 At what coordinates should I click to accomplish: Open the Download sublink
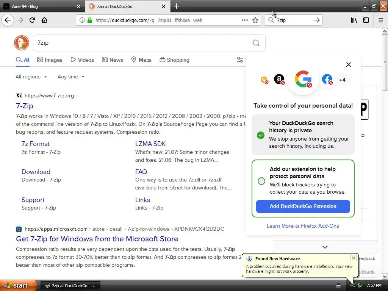click(x=36, y=172)
